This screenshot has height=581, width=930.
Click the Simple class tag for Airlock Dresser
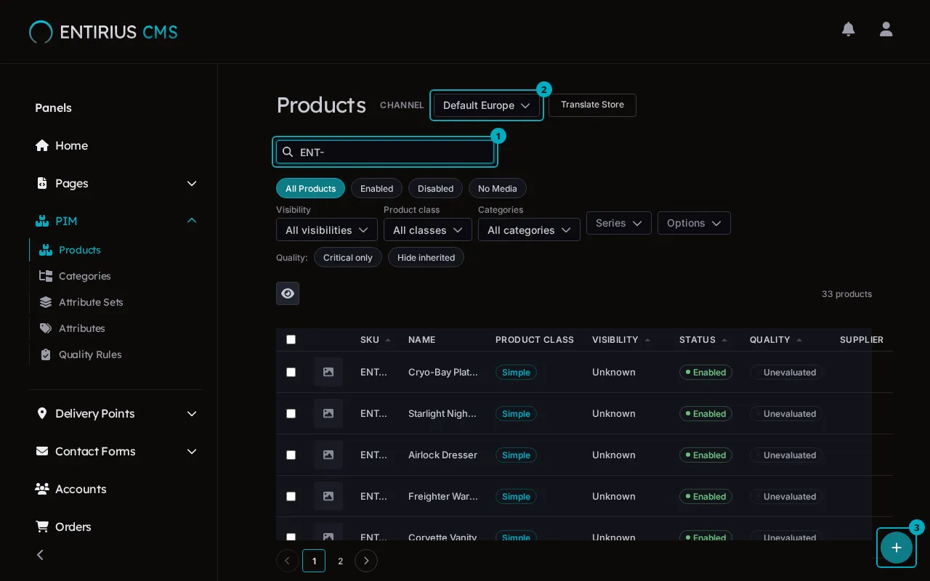pyautogui.click(x=516, y=455)
